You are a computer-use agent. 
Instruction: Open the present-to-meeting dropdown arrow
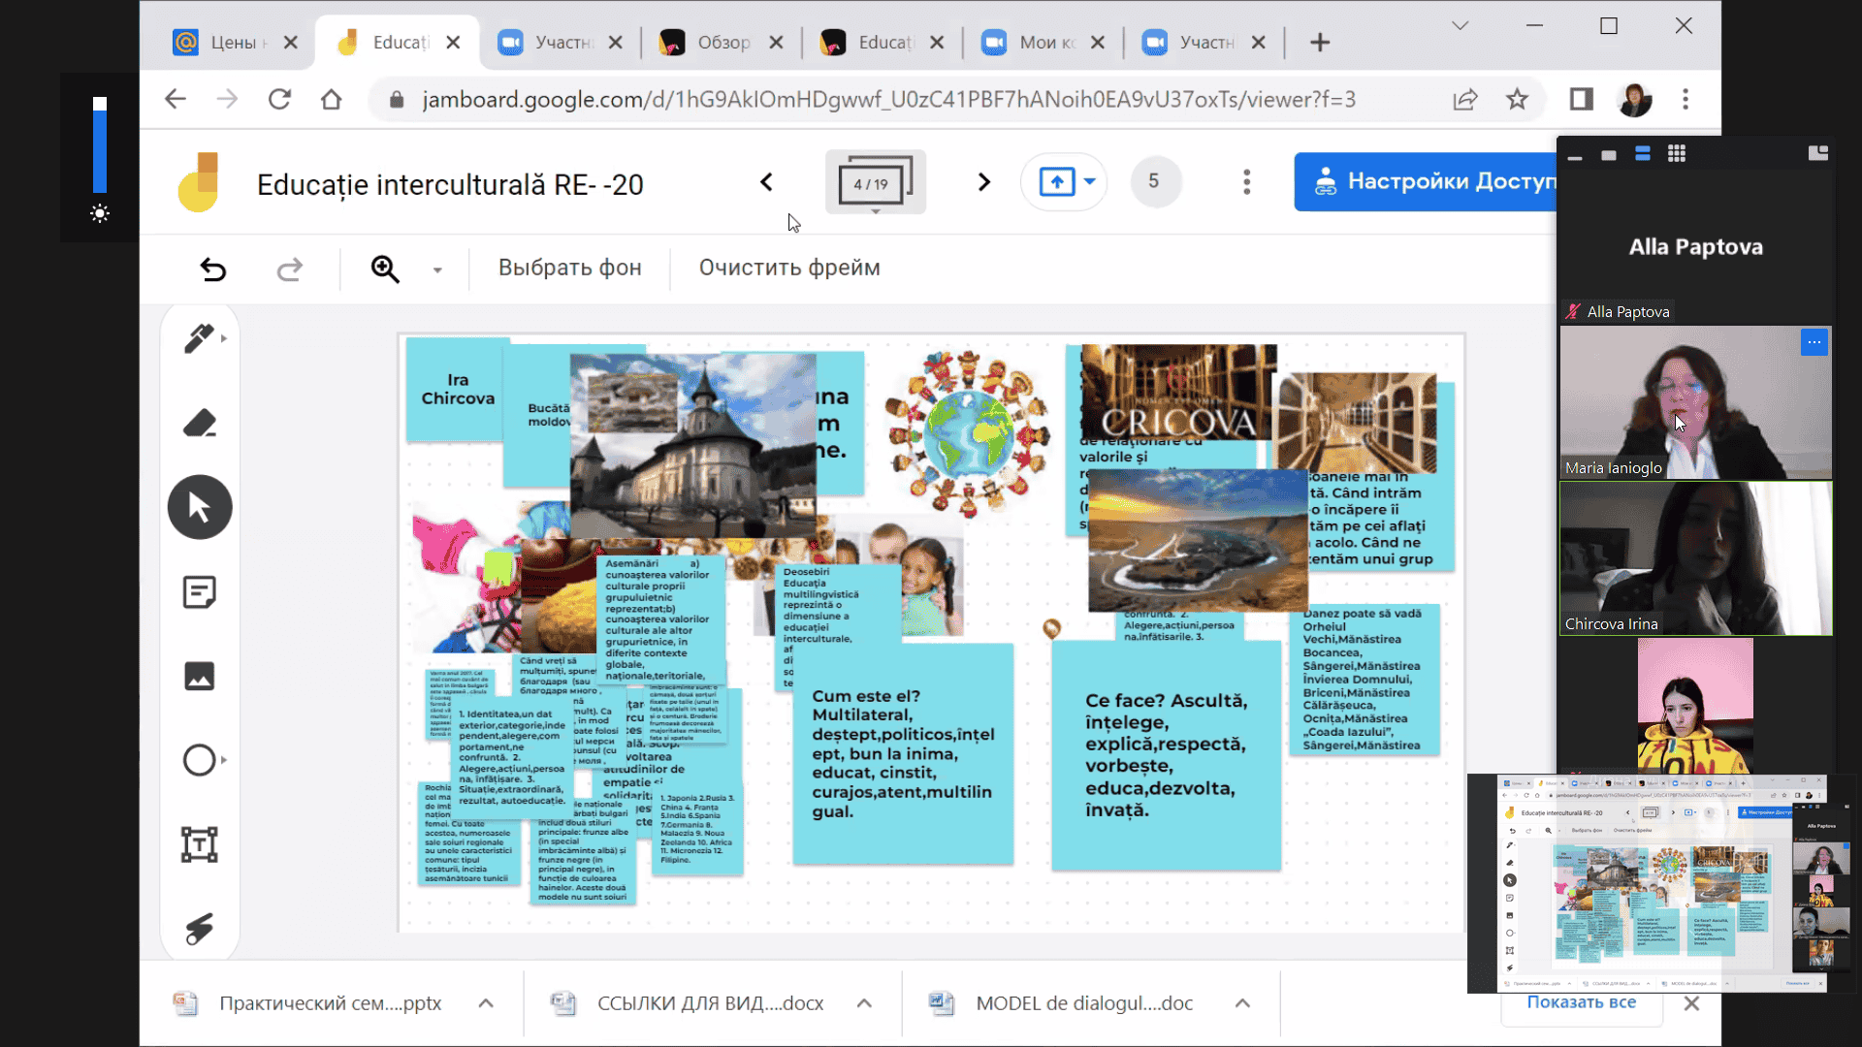1090,181
